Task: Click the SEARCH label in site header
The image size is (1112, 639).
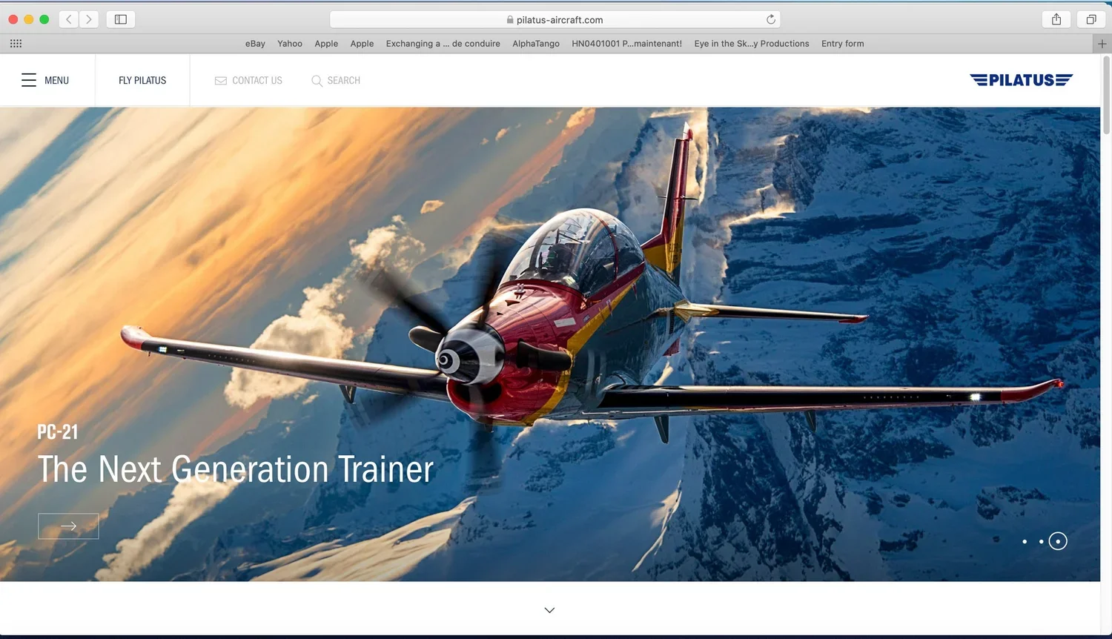Action: pos(344,81)
